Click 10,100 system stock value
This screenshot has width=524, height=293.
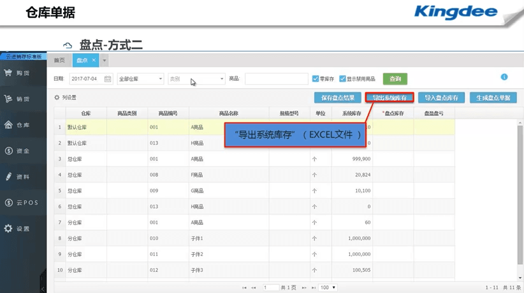click(363, 190)
